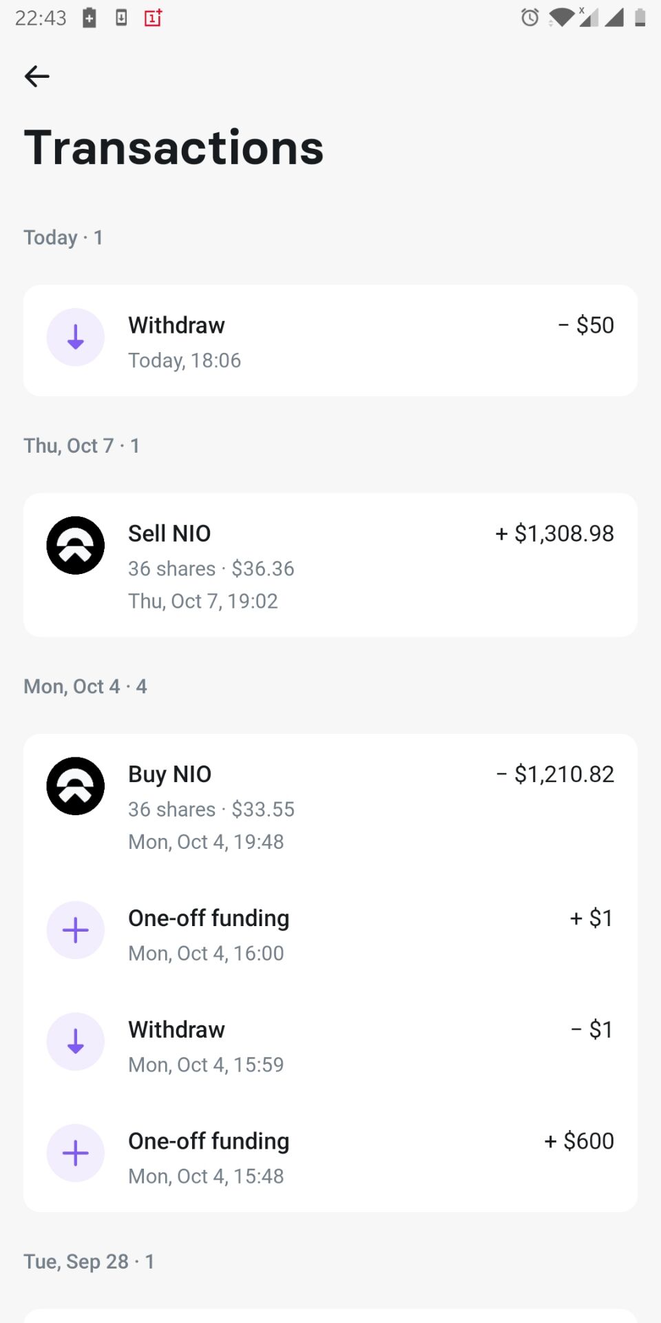Tap the Mon, Oct 4 section header
The width and height of the screenshot is (661, 1323).
pos(85,686)
